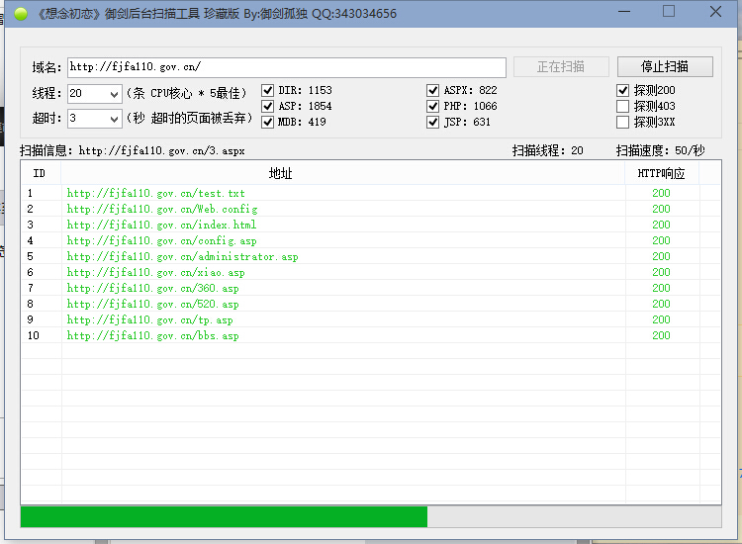The height and width of the screenshot is (544, 742).
Task: Click the 停止扫描 stop scan button
Action: click(665, 66)
